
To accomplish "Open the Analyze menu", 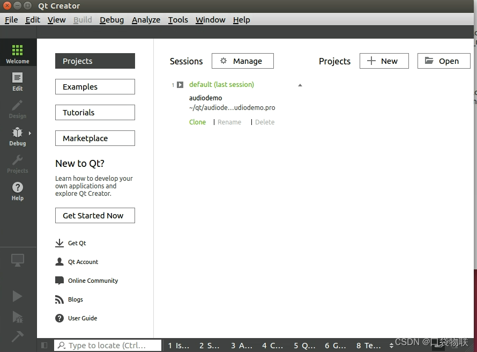I will (x=146, y=20).
